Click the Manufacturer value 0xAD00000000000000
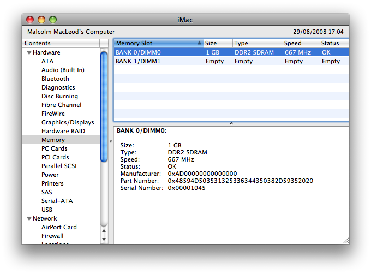 pyautogui.click(x=202, y=174)
